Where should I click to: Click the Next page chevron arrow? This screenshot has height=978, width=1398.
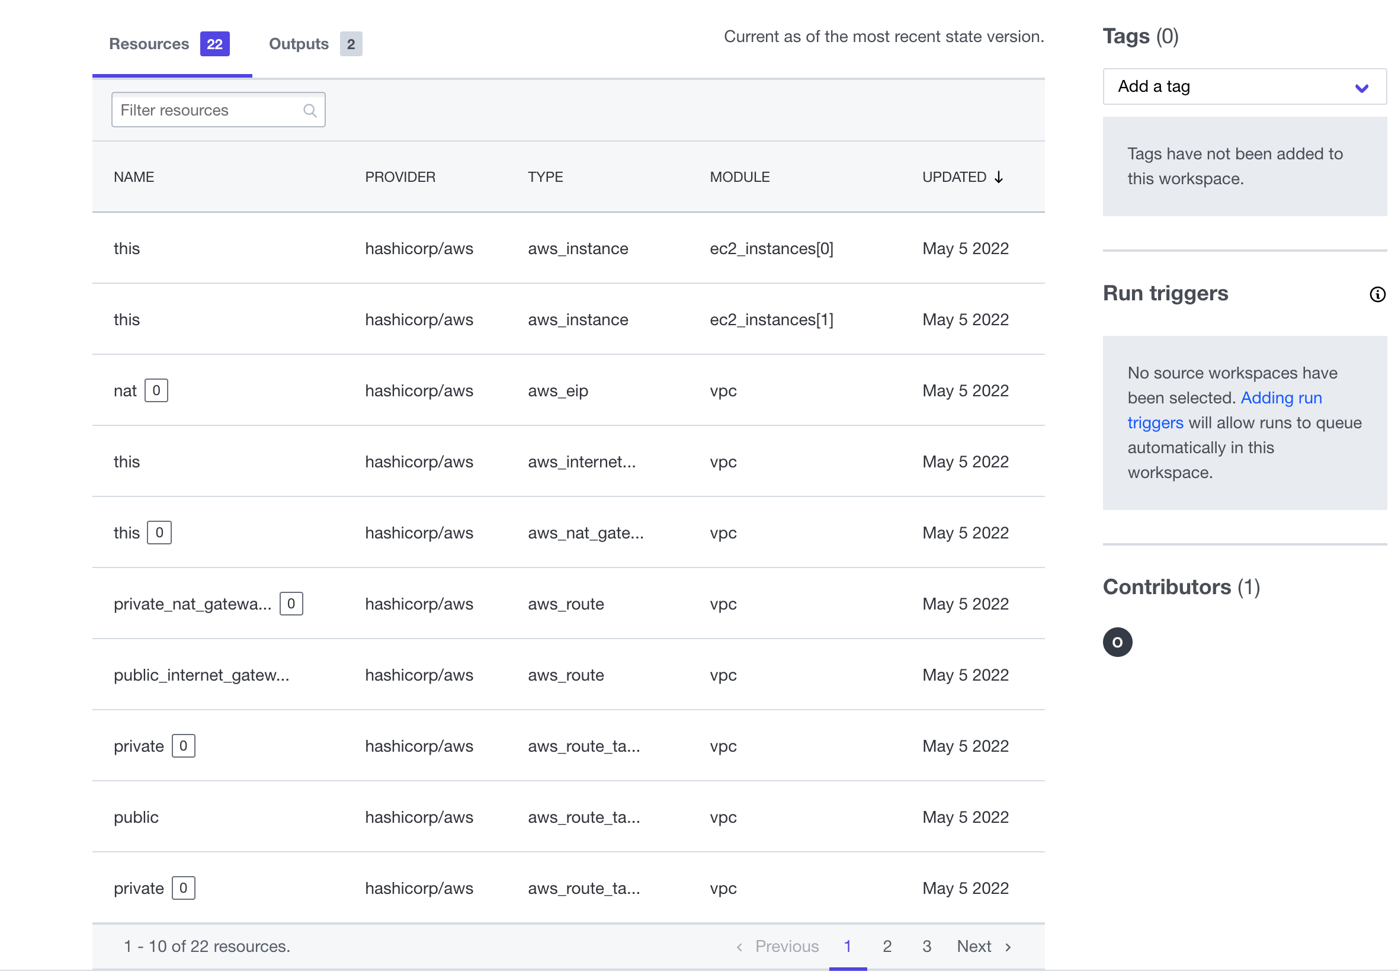[x=1009, y=948]
